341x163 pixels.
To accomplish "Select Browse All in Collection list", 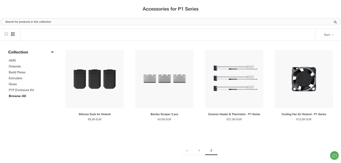I will [17, 96].
